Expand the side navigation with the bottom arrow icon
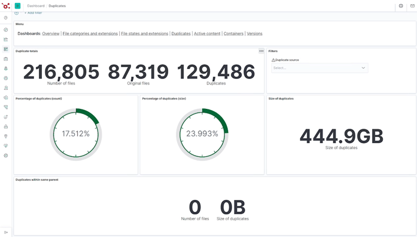417x237 pixels. [6, 232]
